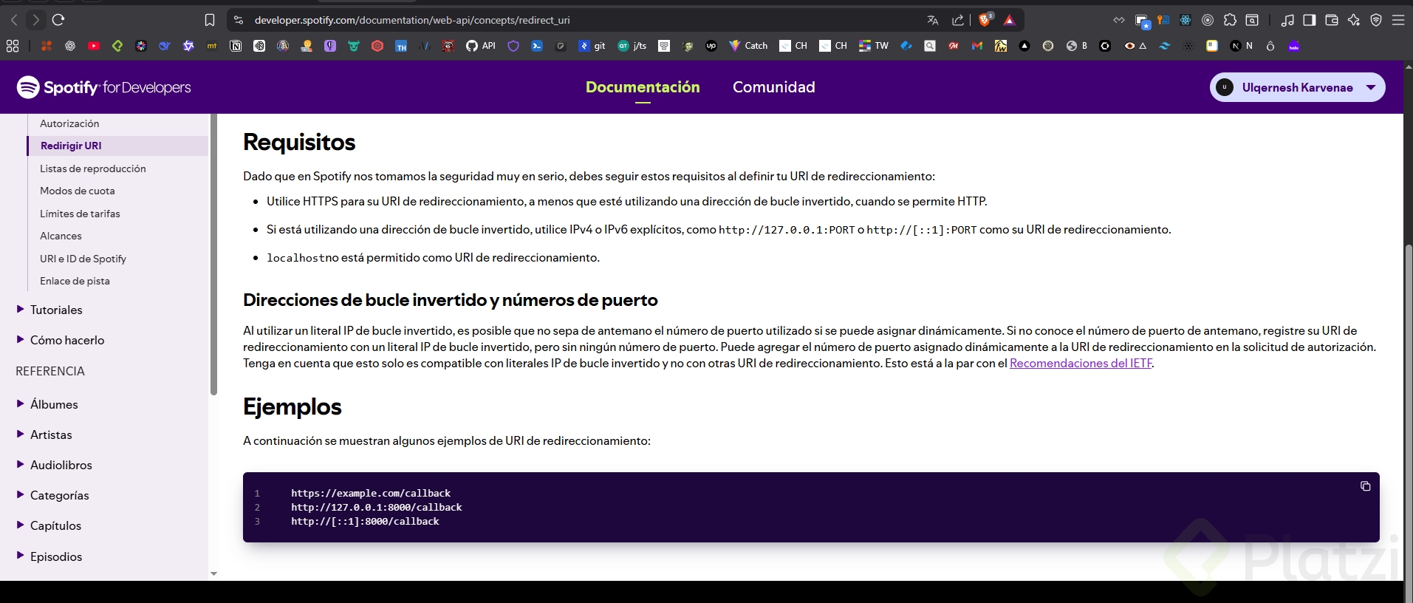Open the music note playlist icon
Viewport: 1413px width, 603px height.
click(1287, 20)
